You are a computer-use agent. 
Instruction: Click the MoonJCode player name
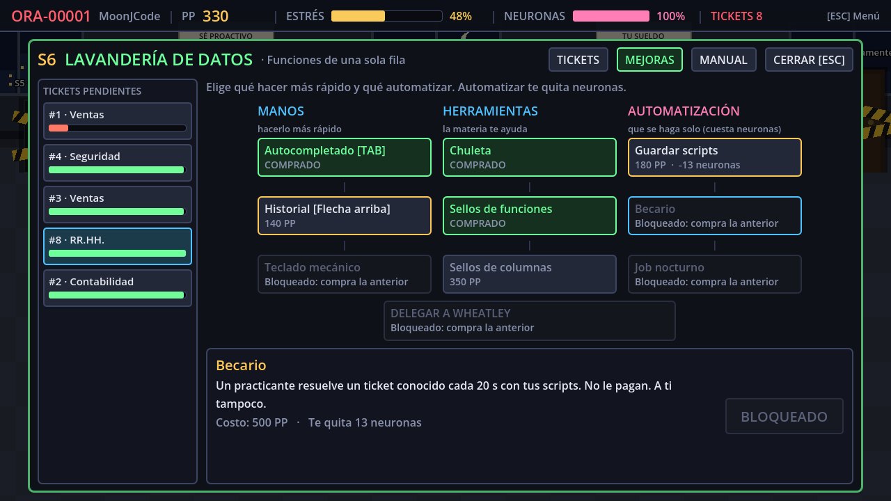pyautogui.click(x=129, y=16)
